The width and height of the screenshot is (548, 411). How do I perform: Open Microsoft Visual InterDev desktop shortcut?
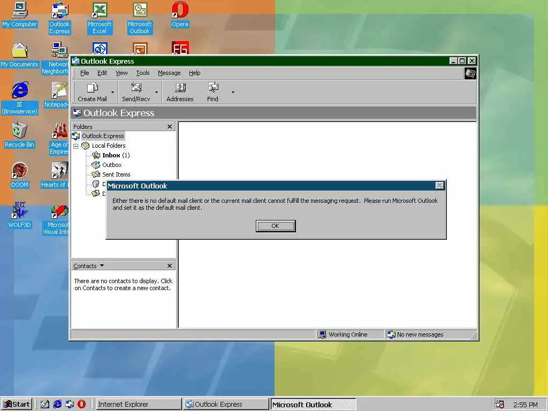click(56, 219)
